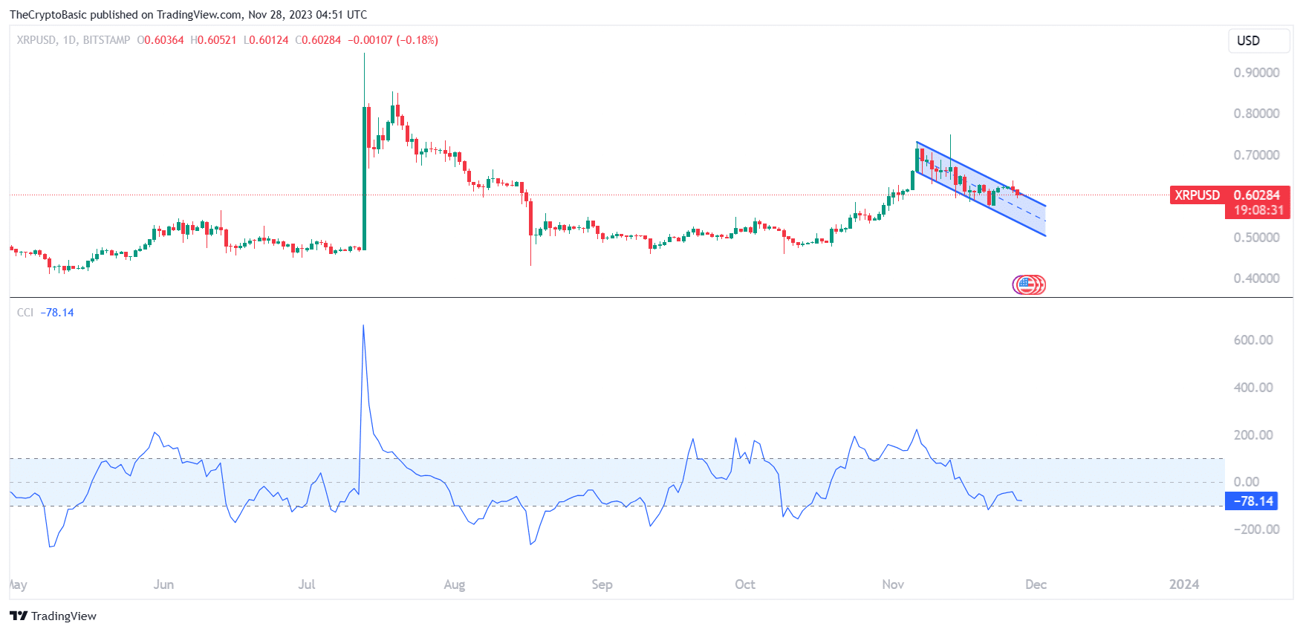Click the Aug date axis label
The width and height of the screenshot is (1303, 632).
coord(455,584)
